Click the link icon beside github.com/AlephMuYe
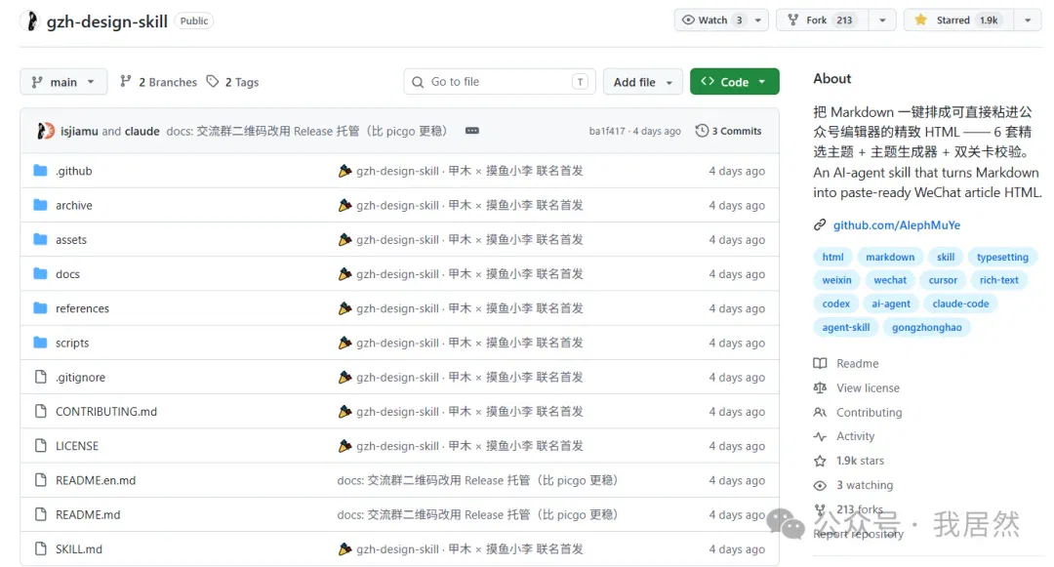This screenshot has width=1054, height=567. 820,225
